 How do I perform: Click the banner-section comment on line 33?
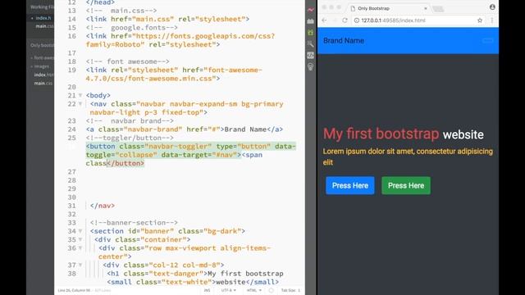coord(134,223)
